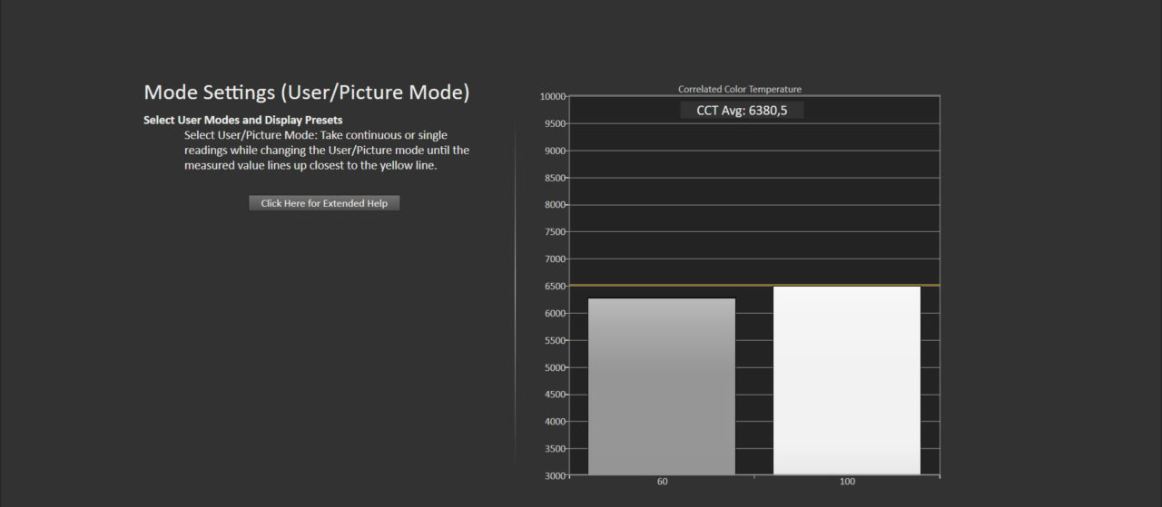
Task: Click the 100 x-axis label
Action: [x=847, y=482]
